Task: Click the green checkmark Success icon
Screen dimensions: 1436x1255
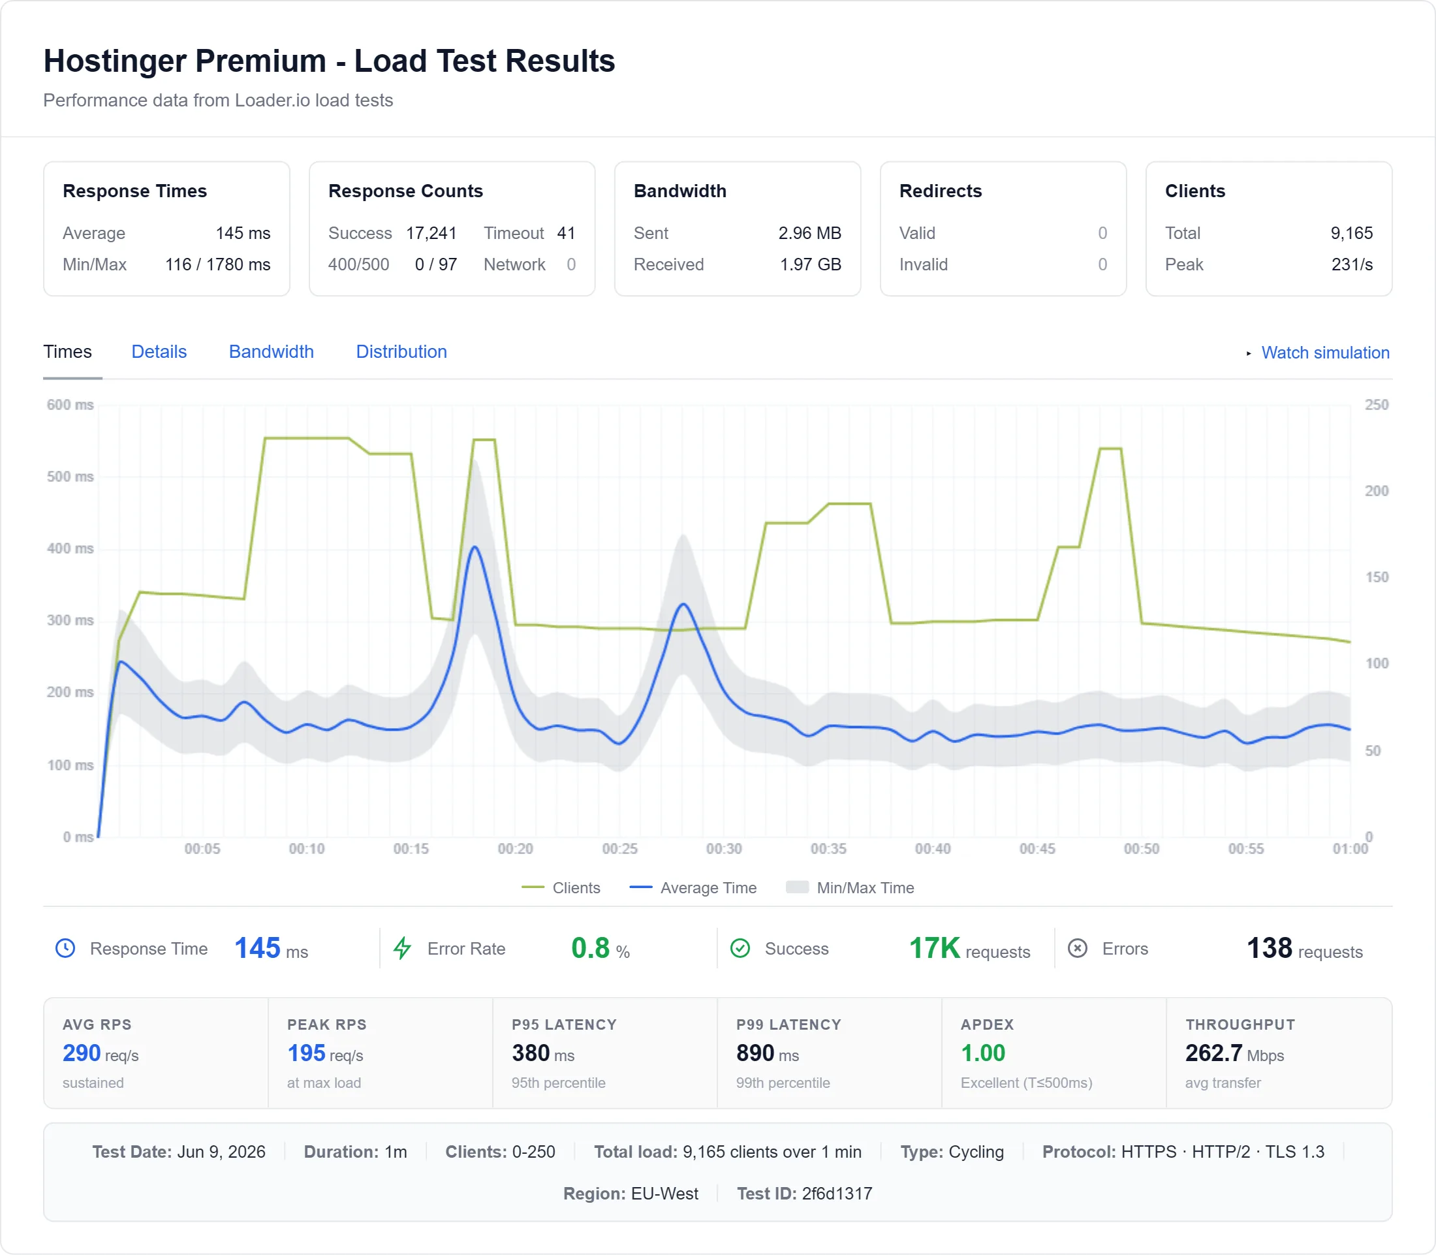Action: (x=740, y=948)
